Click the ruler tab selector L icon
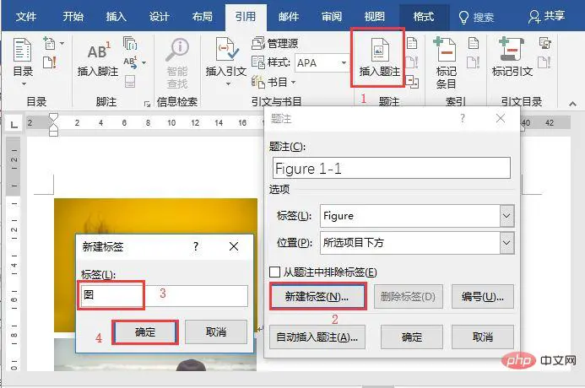The height and width of the screenshot is (388, 585). click(x=14, y=124)
